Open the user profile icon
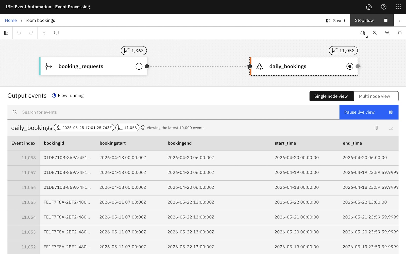The width and height of the screenshot is (406, 254). (x=384, y=7)
